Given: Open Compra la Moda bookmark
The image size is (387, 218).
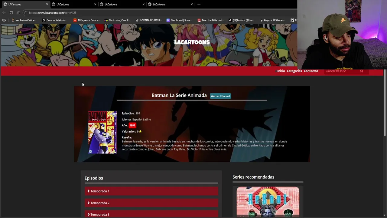Looking at the screenshot, I should point(54,20).
